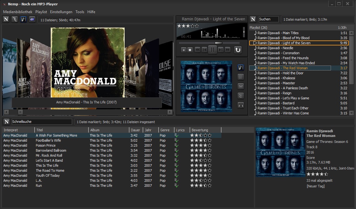Sort the track list by the Genre column

tap(166, 130)
